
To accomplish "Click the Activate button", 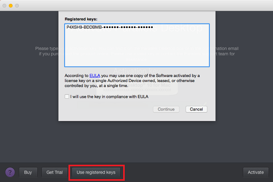I will (255, 172).
